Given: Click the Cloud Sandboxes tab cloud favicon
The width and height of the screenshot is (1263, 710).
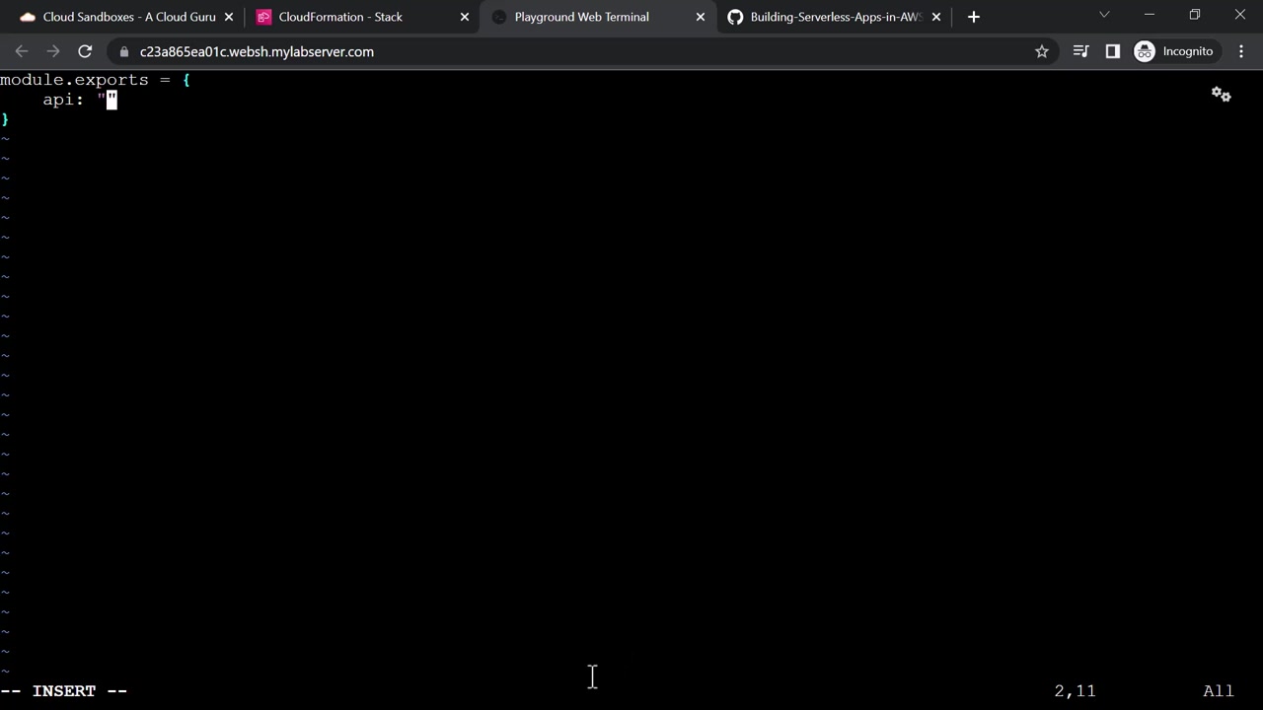Looking at the screenshot, I should (x=28, y=17).
